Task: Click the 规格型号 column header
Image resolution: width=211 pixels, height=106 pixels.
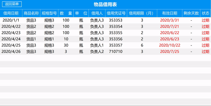Action: tap(49, 13)
